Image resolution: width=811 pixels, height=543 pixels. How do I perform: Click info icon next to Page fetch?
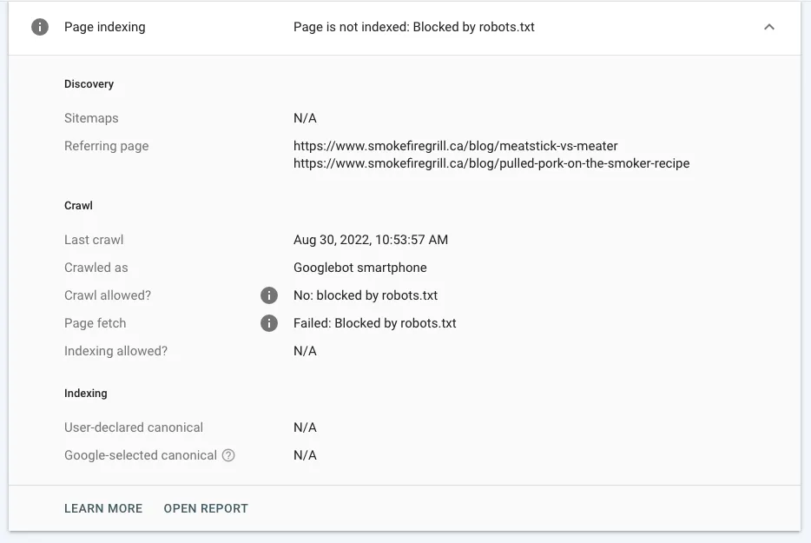269,323
